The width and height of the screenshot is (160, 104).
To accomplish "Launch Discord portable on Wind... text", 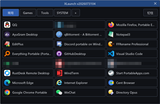I will pos(83,44).
